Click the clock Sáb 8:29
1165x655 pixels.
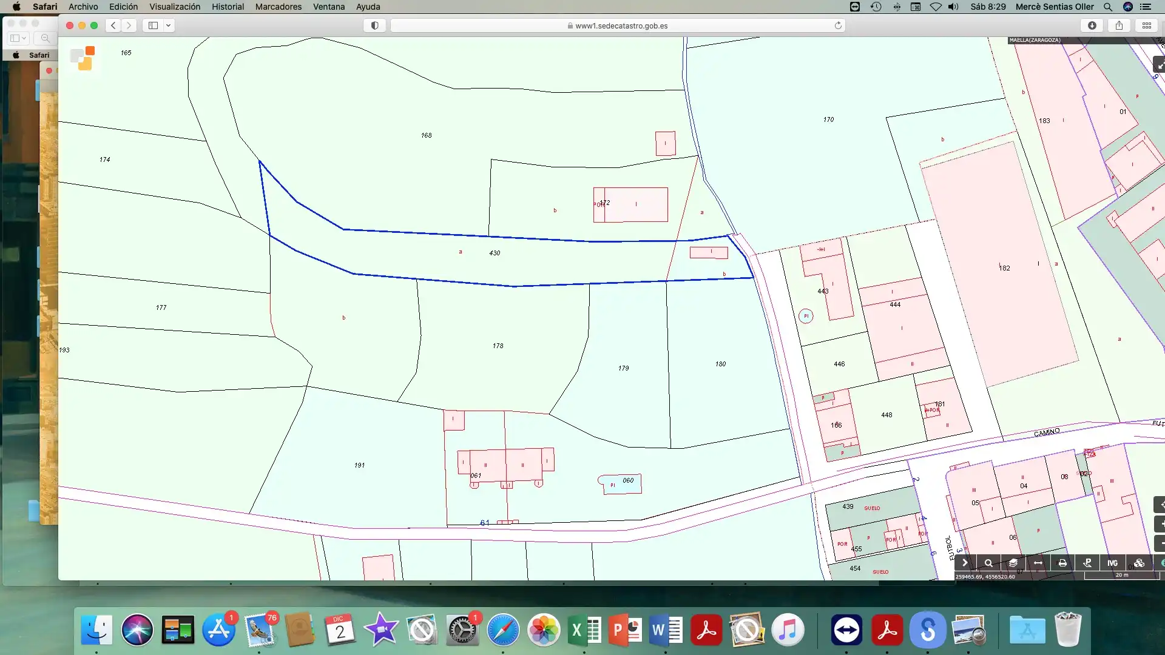tap(988, 7)
